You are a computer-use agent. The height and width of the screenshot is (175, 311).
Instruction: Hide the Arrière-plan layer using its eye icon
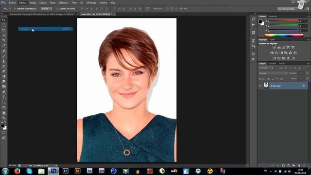tap(260, 86)
